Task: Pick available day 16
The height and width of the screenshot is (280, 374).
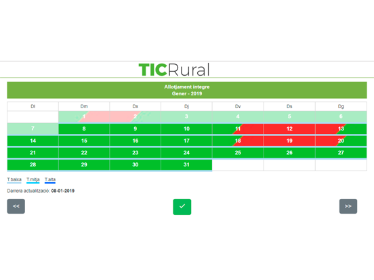Action: [x=136, y=141]
